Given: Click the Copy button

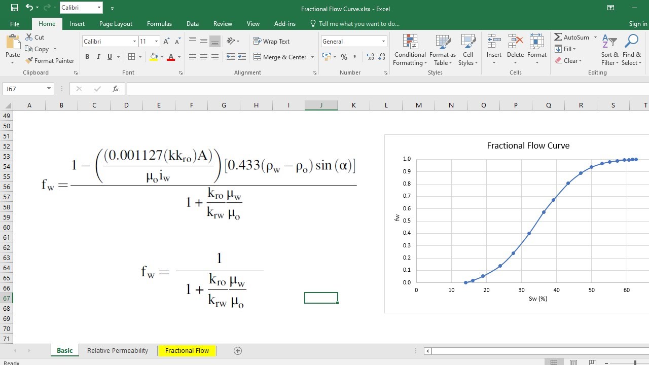Looking at the screenshot, I should click(x=37, y=49).
